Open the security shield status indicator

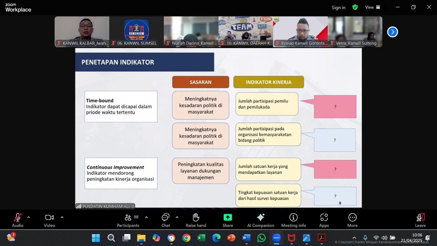[355, 7]
